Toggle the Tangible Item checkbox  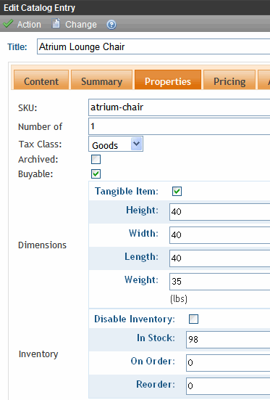[x=177, y=192]
